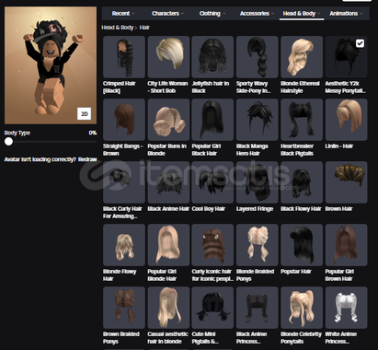Equip the Blonde Ethereal Hairstyle
This screenshot has height=350, width=378.
(302, 57)
